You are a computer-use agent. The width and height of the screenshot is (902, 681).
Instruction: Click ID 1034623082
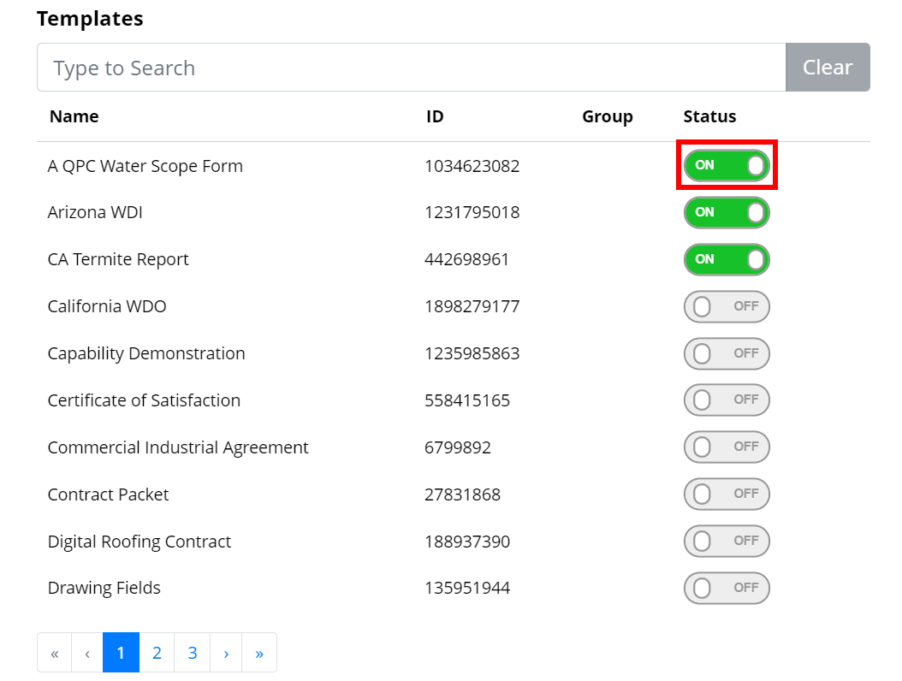pos(472,166)
